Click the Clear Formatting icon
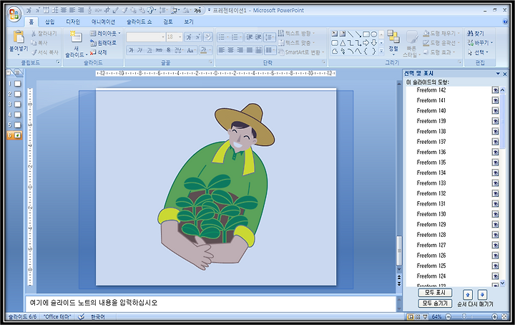The width and height of the screenshot is (515, 325). (x=208, y=37)
